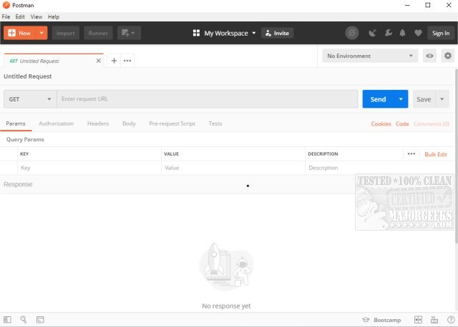
Task: Click the Sign In button
Action: [441, 34]
